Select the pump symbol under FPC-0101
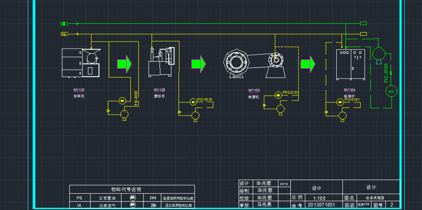This screenshot has width=422, height=210. tap(281, 109)
